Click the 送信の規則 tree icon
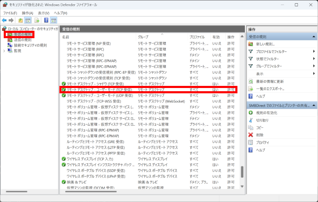 coord(10,40)
